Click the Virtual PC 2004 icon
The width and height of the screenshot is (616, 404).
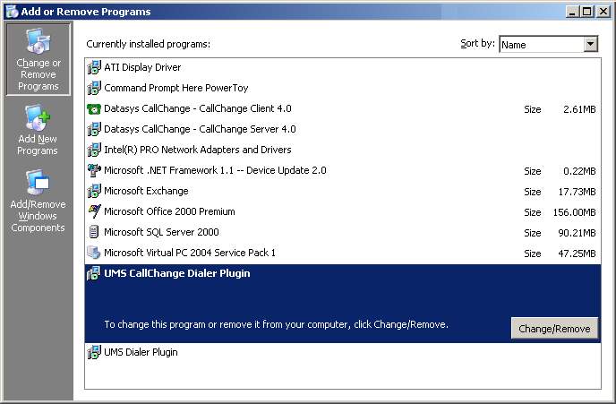click(x=94, y=253)
